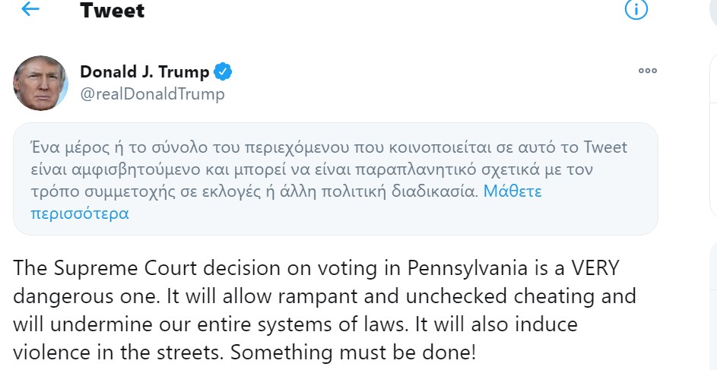
Task: Select the grey disputed-content notice box
Action: pos(335,179)
